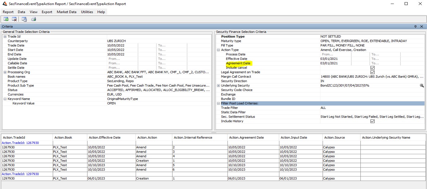Image resolution: width=427 pixels, height=189 pixels.
Task: Click the Update Date From field
Action: click(x=123, y=59)
